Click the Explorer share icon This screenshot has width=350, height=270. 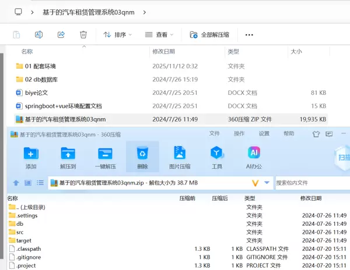click(x=61, y=35)
